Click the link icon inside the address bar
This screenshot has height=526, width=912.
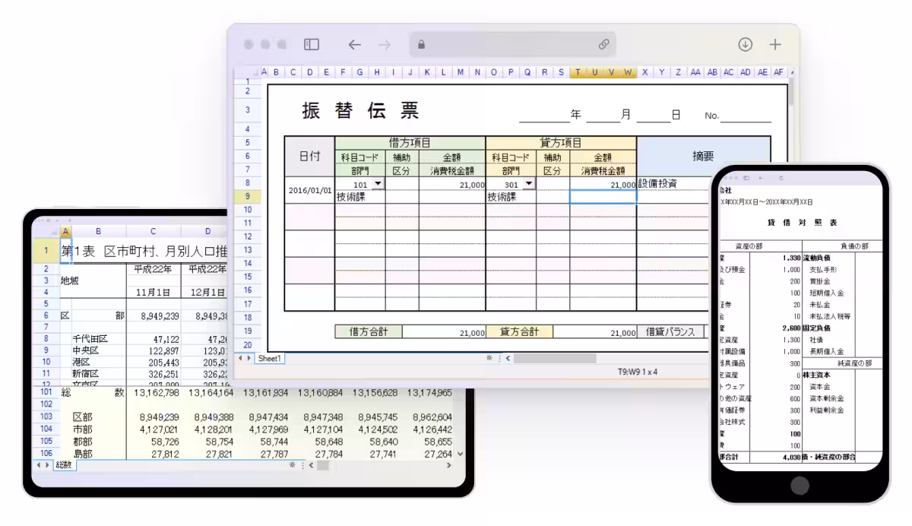coord(604,45)
